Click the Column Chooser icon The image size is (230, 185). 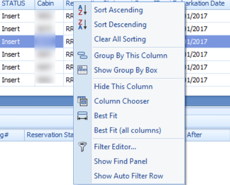83,101
